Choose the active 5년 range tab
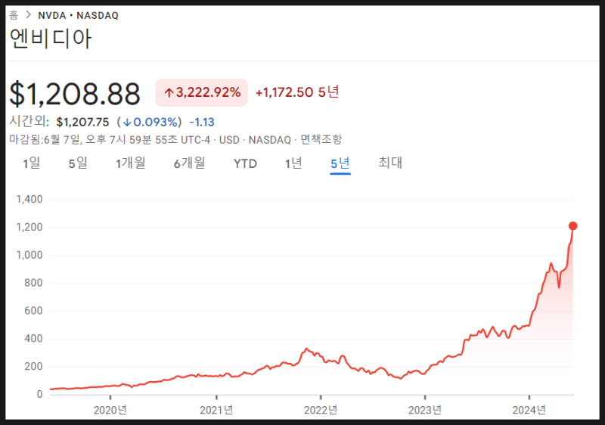 (x=340, y=163)
